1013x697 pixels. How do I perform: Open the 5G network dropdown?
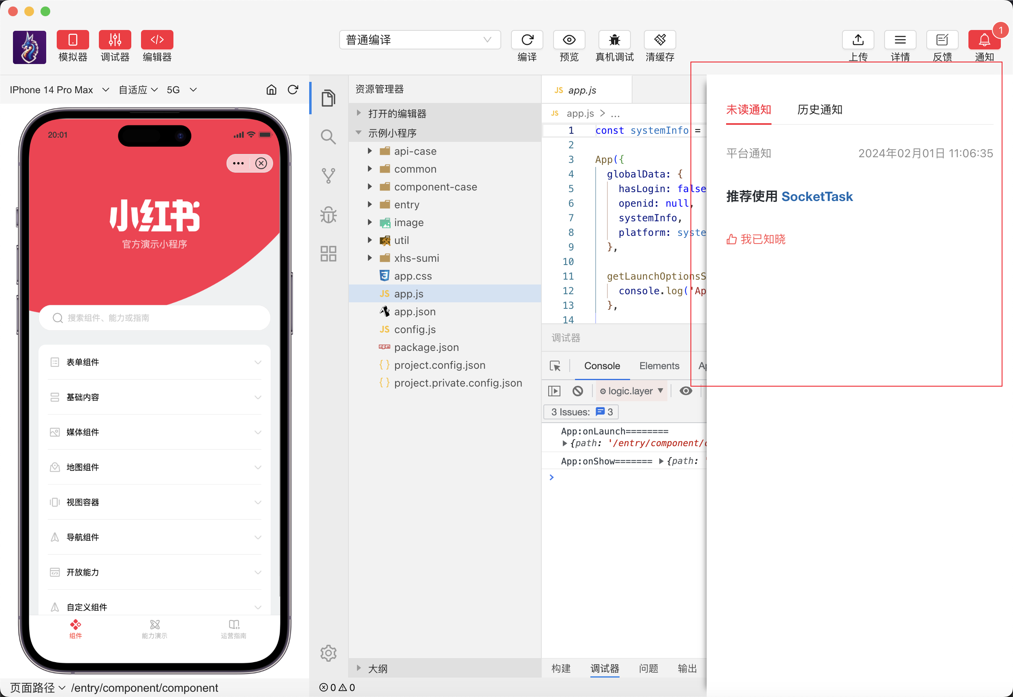[x=182, y=90]
